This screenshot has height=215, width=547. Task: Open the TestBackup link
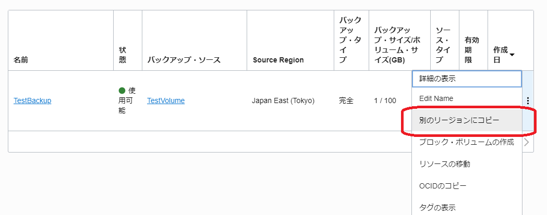coord(32,100)
